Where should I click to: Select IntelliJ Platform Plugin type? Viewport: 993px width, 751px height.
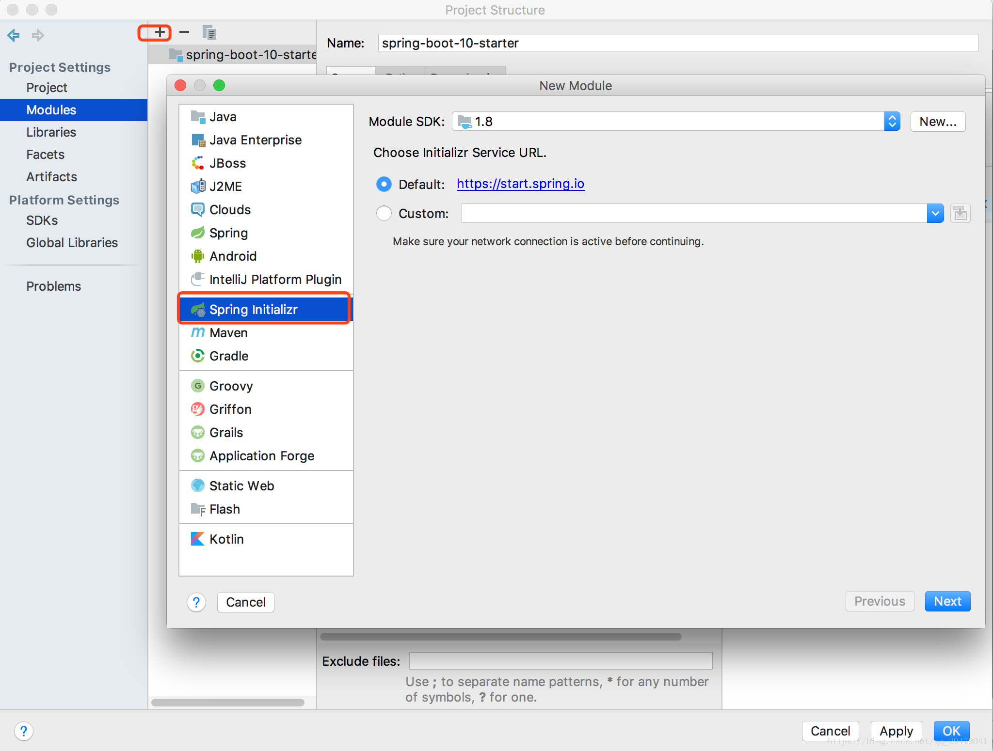pos(266,280)
